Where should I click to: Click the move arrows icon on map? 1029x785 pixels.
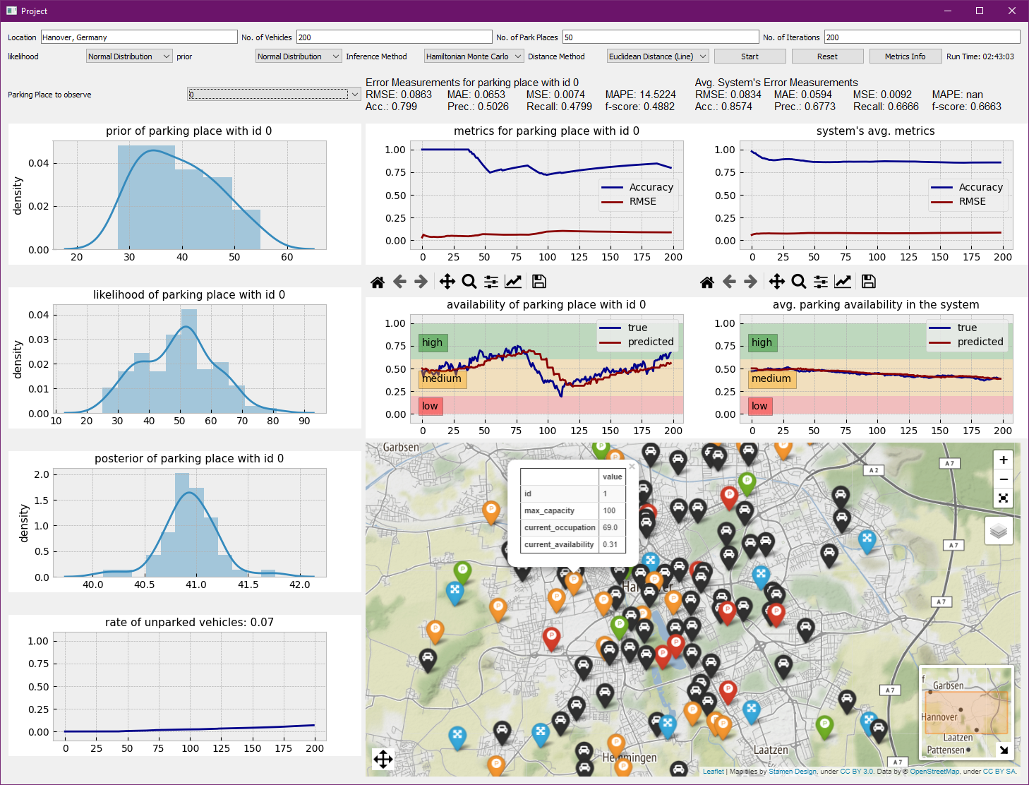(x=383, y=760)
